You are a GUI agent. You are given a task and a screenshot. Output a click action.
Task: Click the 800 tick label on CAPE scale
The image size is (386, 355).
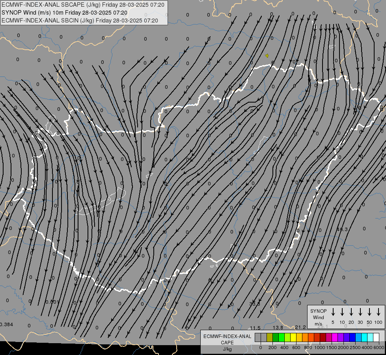click(x=308, y=348)
